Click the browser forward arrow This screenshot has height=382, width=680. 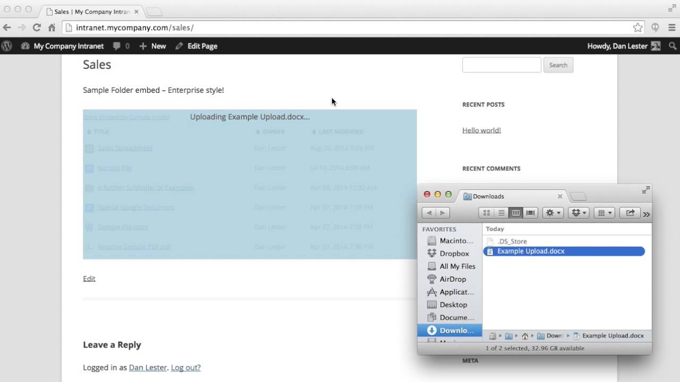coord(22,28)
